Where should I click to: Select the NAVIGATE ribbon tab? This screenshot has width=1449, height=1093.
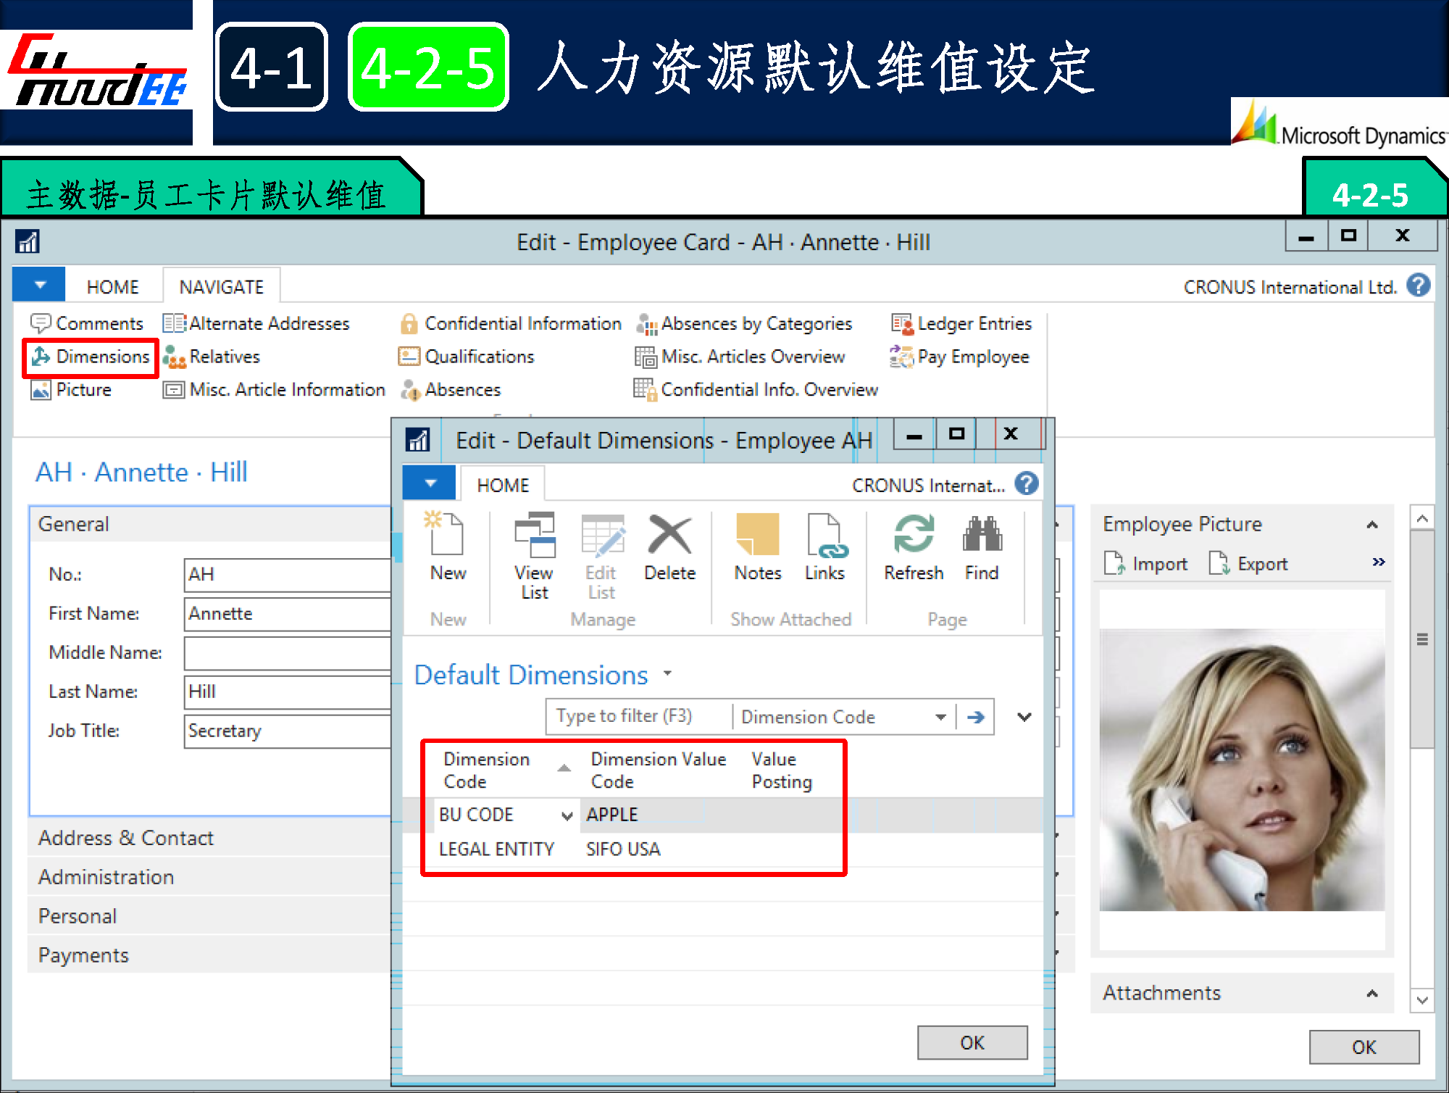[221, 287]
